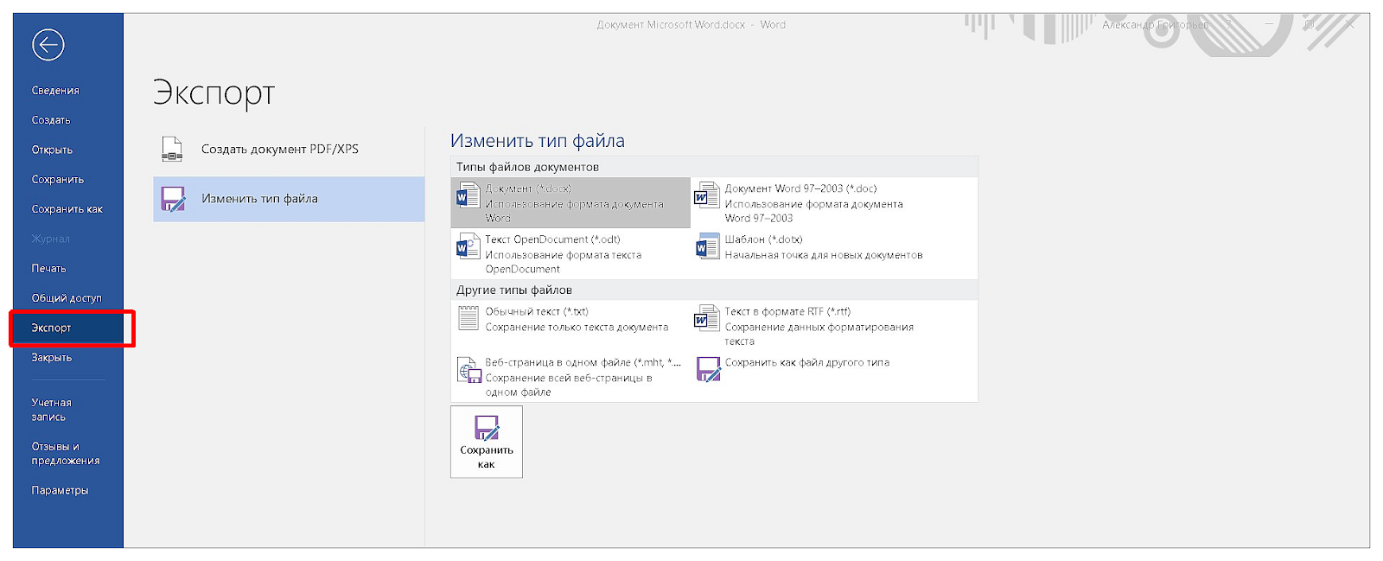
Task: Click the PDF/XPS document icon
Action: pyautogui.click(x=172, y=150)
